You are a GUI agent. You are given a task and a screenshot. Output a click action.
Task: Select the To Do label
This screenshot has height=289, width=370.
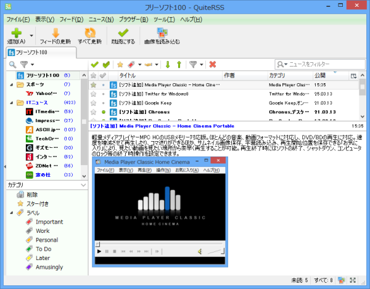43,249
